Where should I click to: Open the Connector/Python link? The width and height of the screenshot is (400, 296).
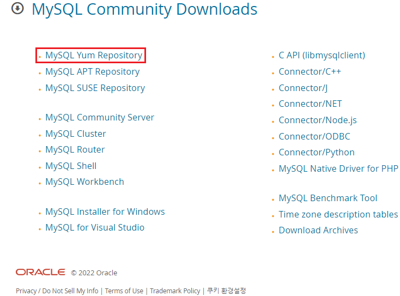pyautogui.click(x=317, y=152)
